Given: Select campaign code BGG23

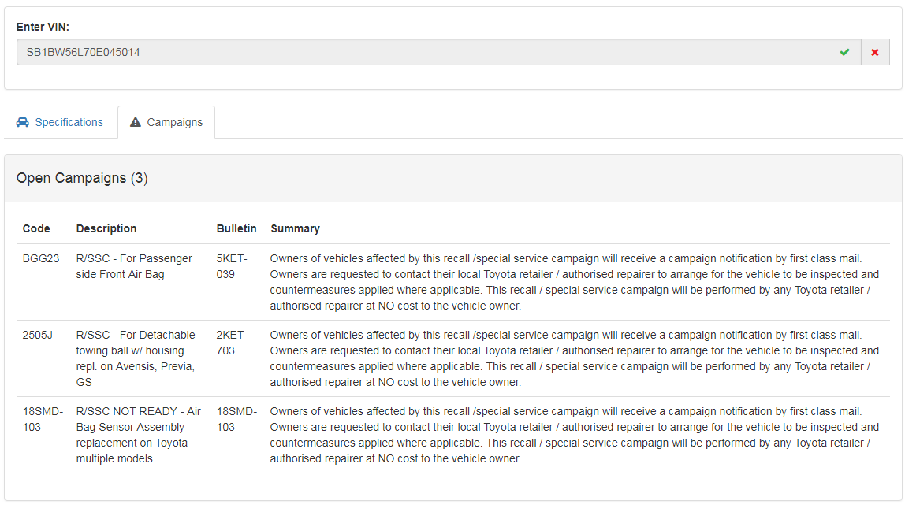Looking at the screenshot, I should pyautogui.click(x=41, y=258).
